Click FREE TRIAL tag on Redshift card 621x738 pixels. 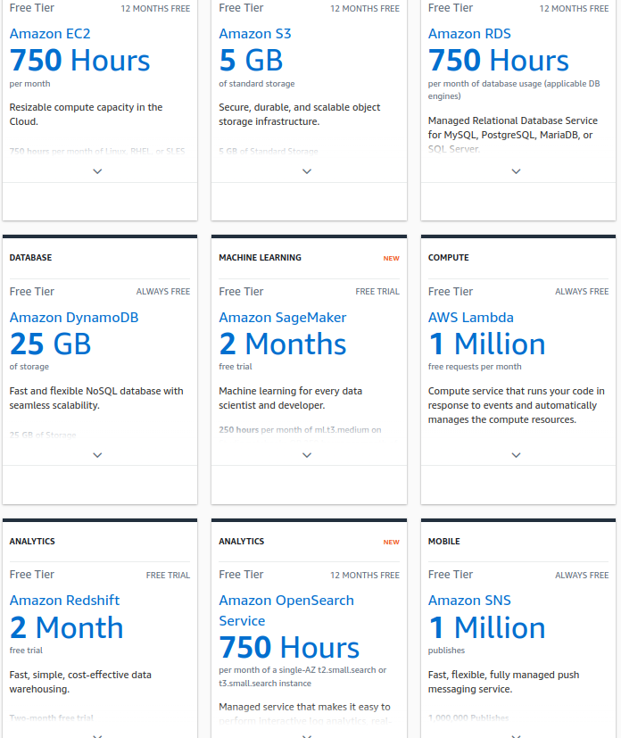[x=168, y=576]
